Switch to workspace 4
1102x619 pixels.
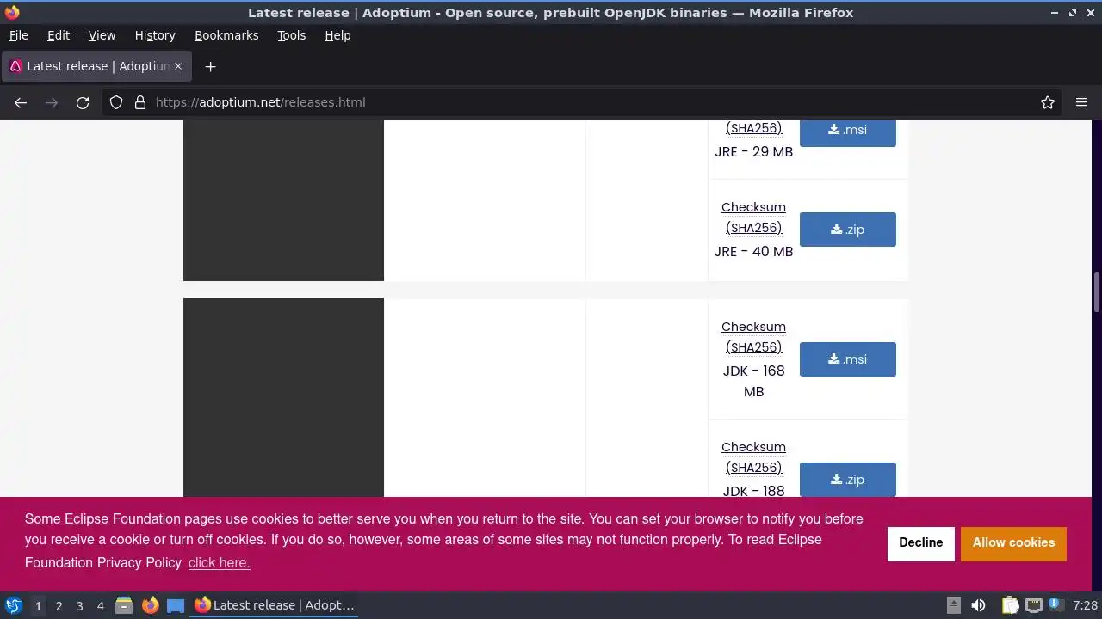click(100, 606)
